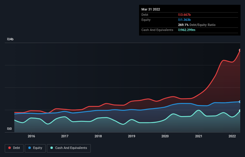Viewport: 245px width, 157px height.
Task: Click the teal Cash And Equivalents legend dot
Action: tap(52, 148)
